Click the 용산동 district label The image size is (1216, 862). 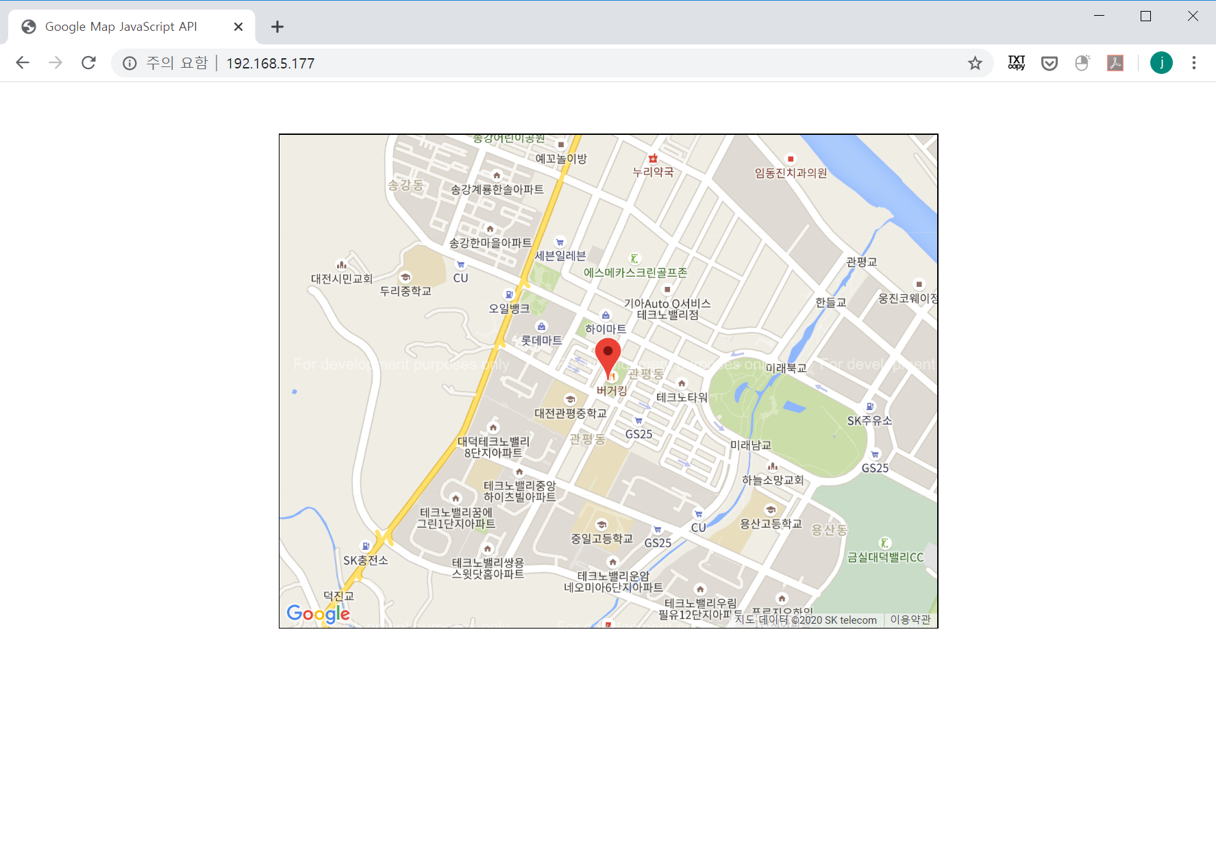[830, 530]
